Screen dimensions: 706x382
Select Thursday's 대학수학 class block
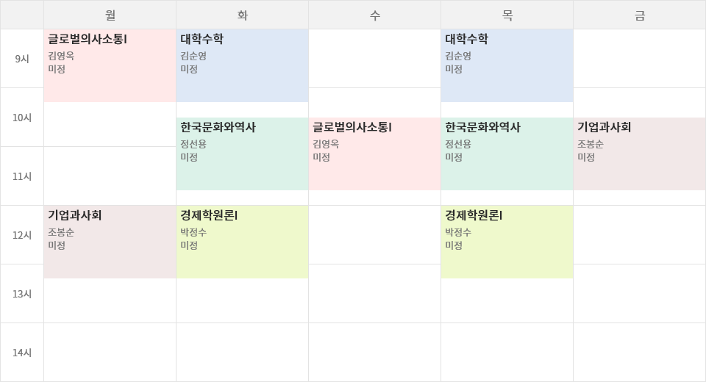[507, 65]
